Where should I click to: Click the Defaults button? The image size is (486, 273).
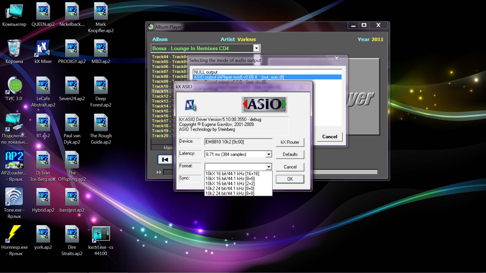coord(290,154)
